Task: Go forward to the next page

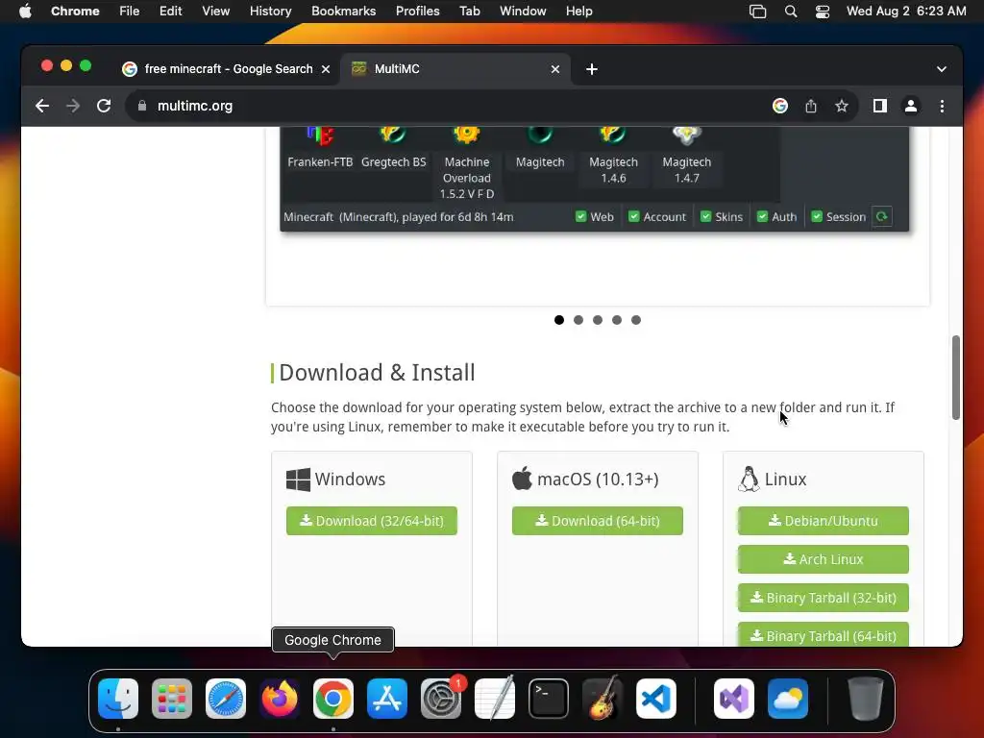Action: [x=73, y=106]
